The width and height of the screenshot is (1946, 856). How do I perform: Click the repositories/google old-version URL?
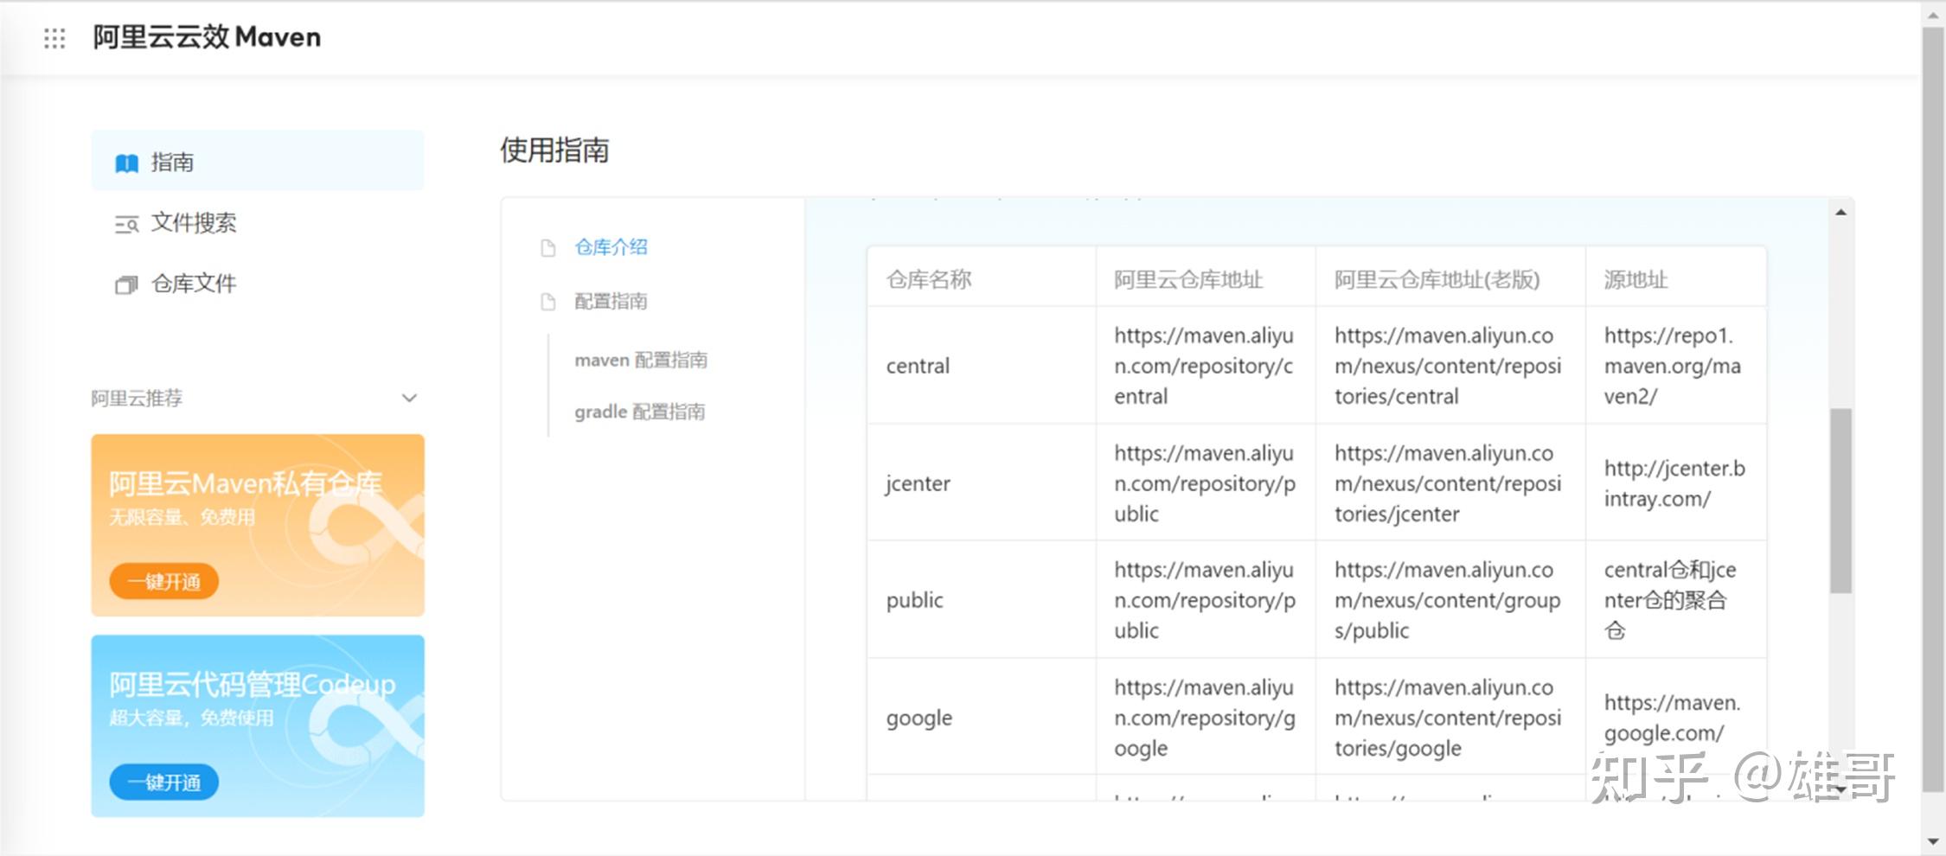tap(1448, 718)
